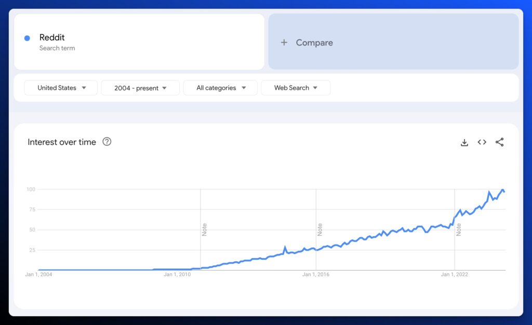Open the embed code view
This screenshot has height=325, width=532.
(482, 142)
